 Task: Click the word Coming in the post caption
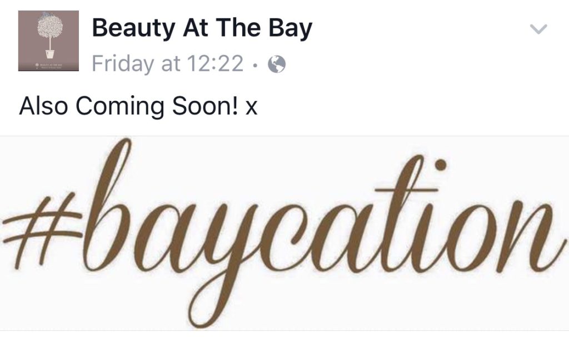coord(120,106)
